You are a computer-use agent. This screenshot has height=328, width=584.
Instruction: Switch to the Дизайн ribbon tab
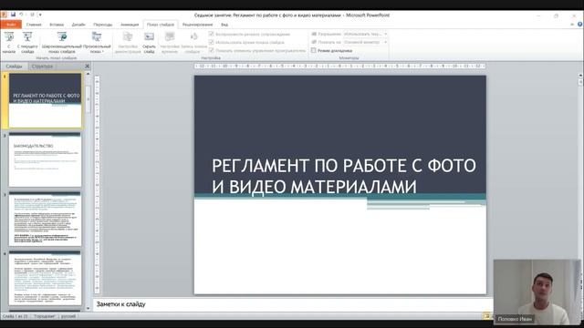78,25
